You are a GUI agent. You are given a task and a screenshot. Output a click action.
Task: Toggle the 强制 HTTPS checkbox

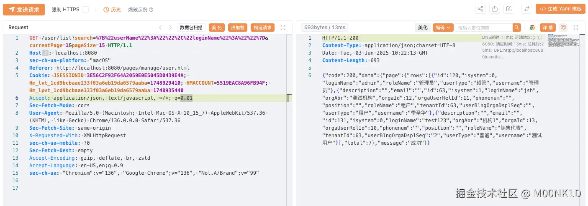[85, 10]
